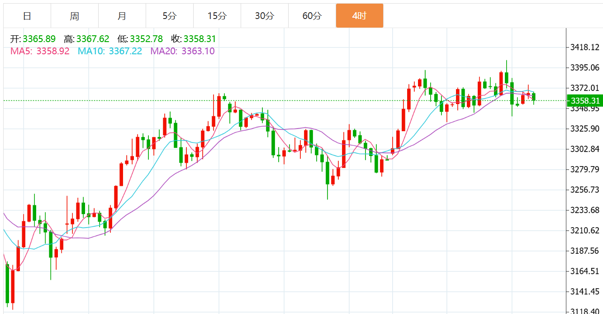Viewport: 603px width, 314px height.
Task: Click the 3302.84 price axis label
Action: tap(585, 149)
